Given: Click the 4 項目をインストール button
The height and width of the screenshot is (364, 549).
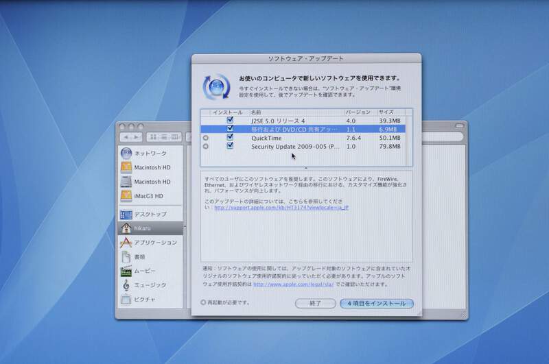Looking at the screenshot, I should 377,303.
